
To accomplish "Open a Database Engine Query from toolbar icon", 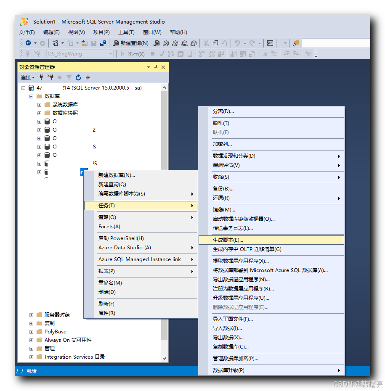I will click(x=157, y=43).
